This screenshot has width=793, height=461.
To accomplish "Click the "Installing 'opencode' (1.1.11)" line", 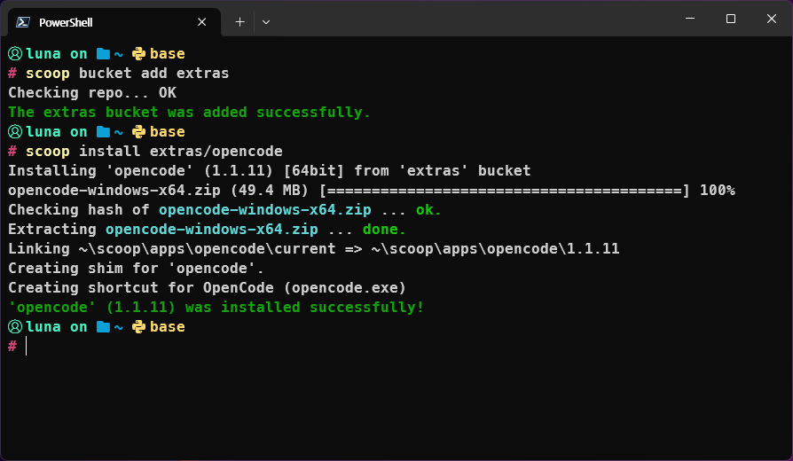I will click(270, 171).
